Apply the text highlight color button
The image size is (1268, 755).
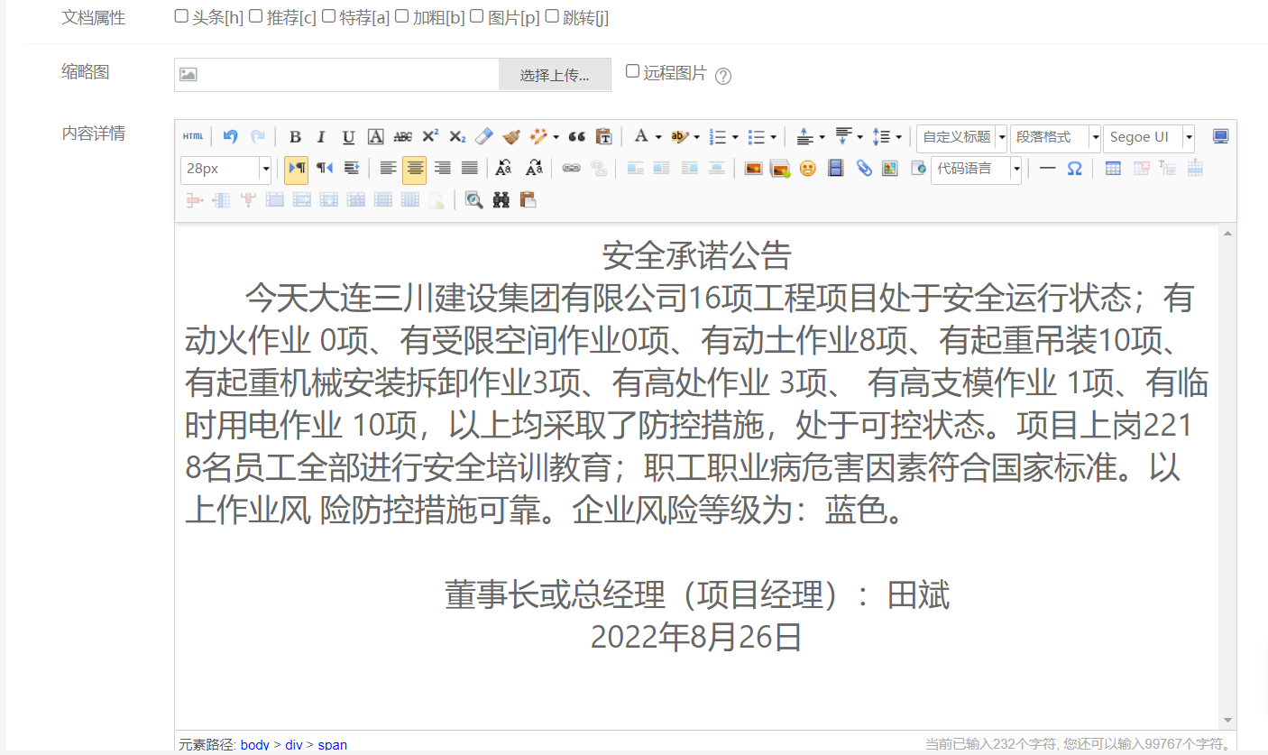pos(680,137)
